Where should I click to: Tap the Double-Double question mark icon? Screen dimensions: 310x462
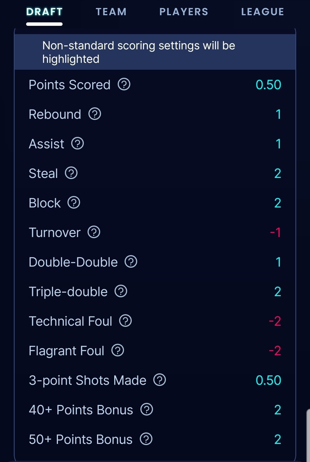131,262
